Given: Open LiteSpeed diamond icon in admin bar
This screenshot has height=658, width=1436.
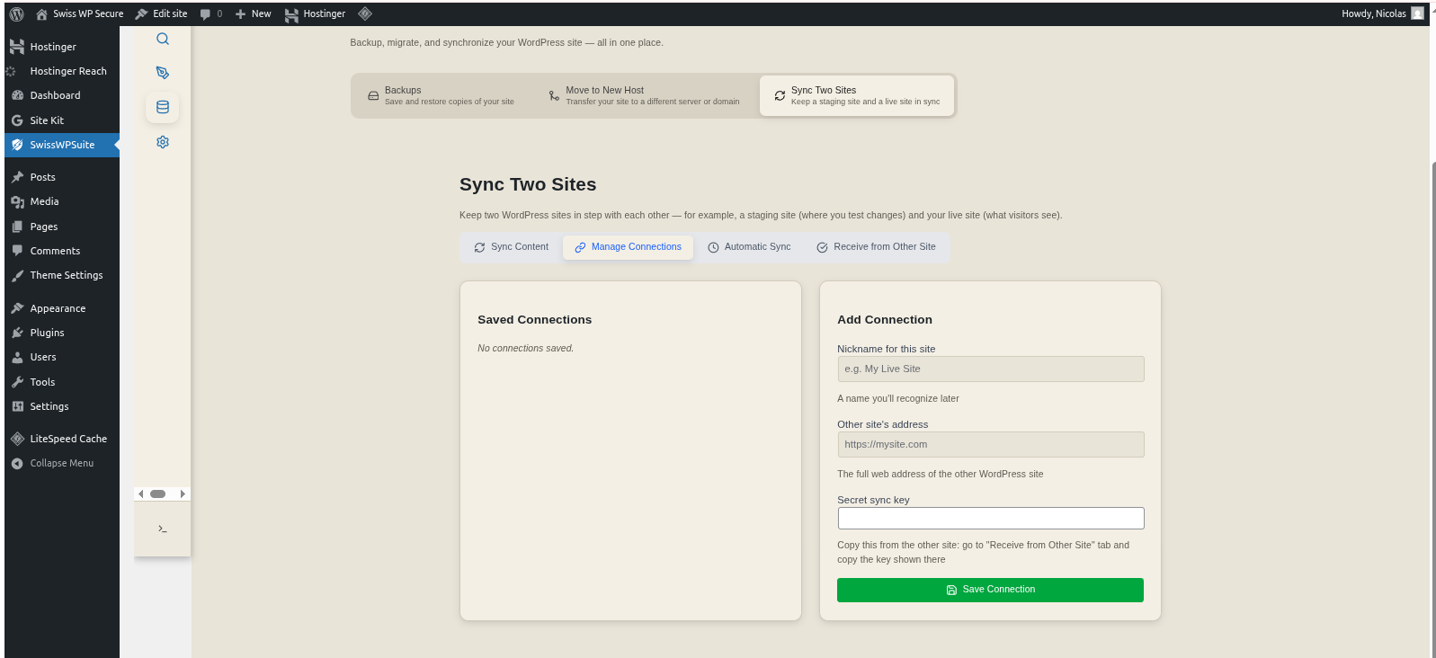Looking at the screenshot, I should tap(365, 13).
